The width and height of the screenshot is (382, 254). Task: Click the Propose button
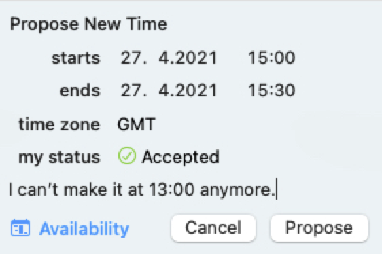tap(319, 228)
